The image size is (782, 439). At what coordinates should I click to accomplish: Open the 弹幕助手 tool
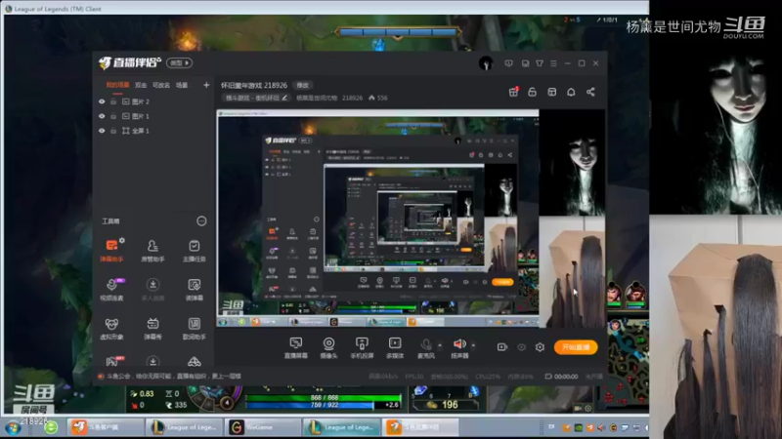(x=111, y=250)
